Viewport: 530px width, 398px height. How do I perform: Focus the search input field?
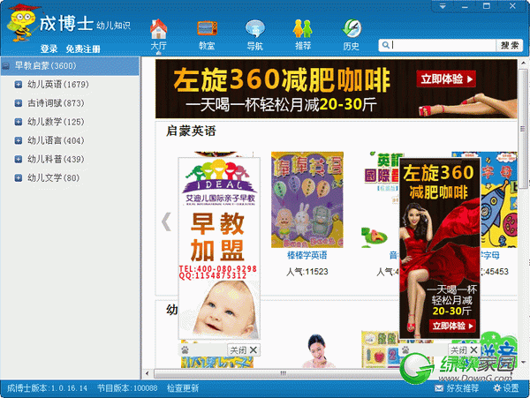click(443, 45)
